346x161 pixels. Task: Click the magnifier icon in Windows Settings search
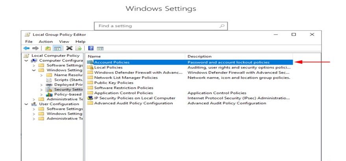click(x=222, y=26)
